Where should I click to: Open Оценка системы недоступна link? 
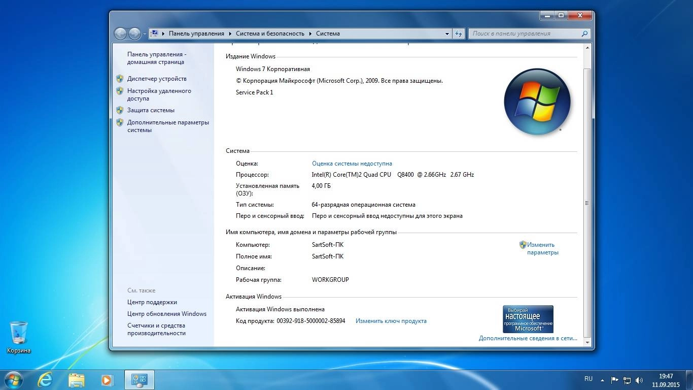352,164
